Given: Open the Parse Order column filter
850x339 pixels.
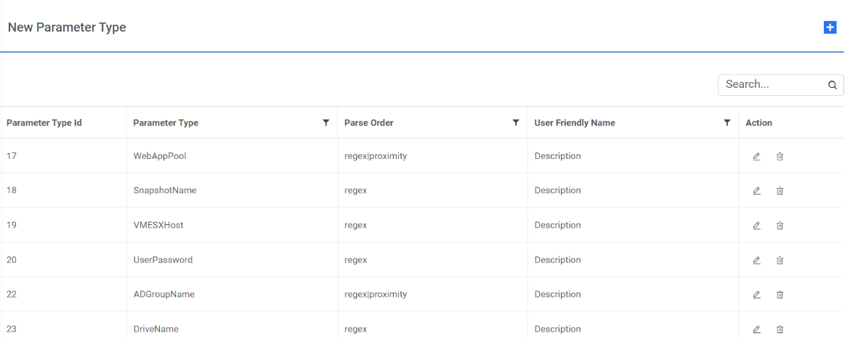Looking at the screenshot, I should point(516,123).
